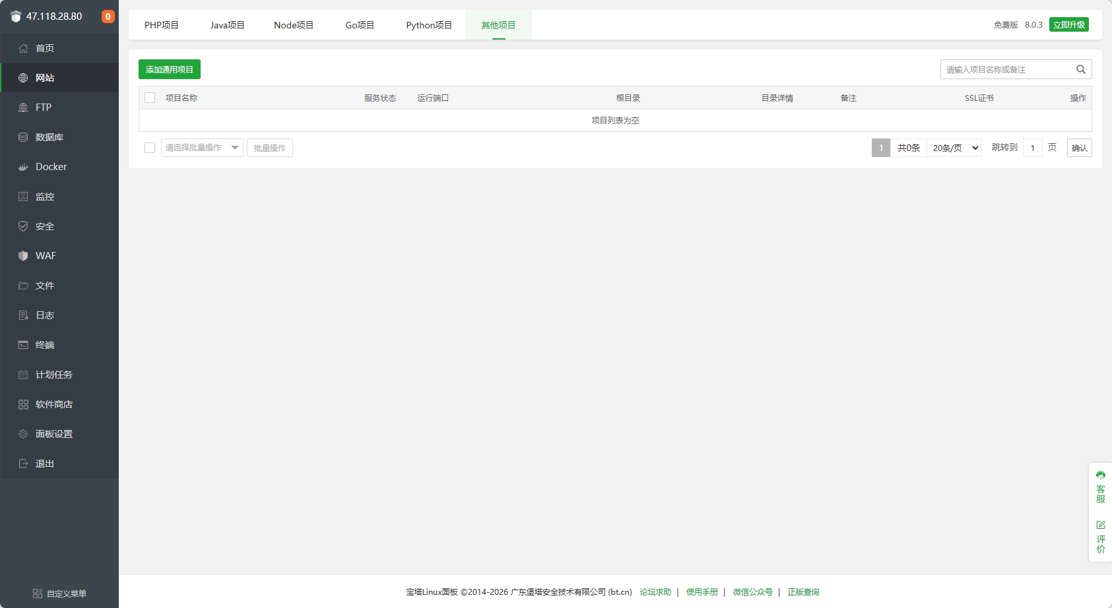Switch to the Go项目 tab
Image resolution: width=1112 pixels, height=608 pixels.
click(360, 25)
